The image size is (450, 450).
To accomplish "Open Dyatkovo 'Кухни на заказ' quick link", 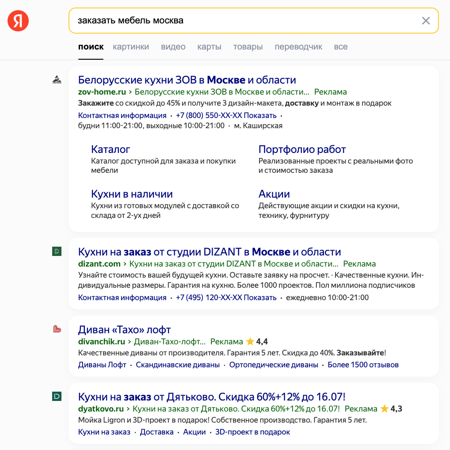I will coord(104,432).
